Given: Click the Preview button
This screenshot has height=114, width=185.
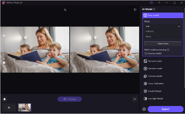Looking at the screenshot, I should tap(70, 99).
